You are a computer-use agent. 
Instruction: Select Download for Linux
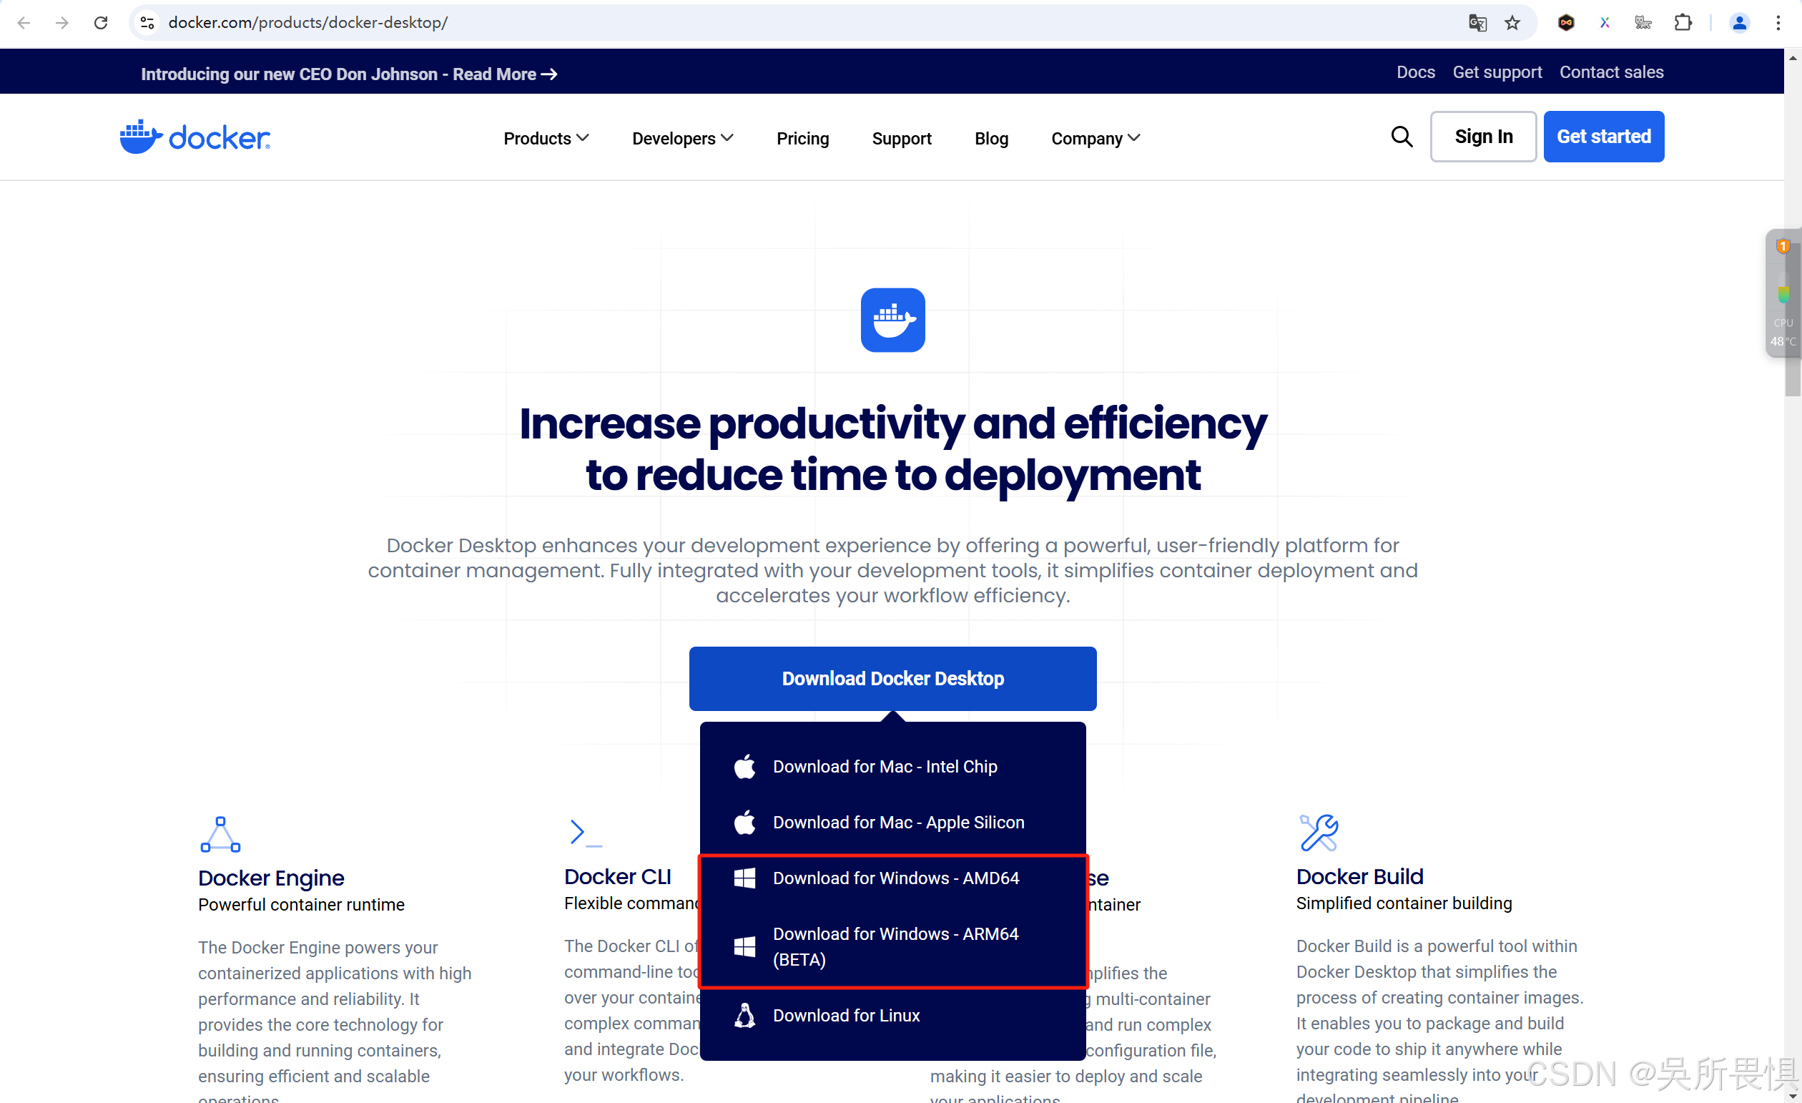coord(892,1015)
